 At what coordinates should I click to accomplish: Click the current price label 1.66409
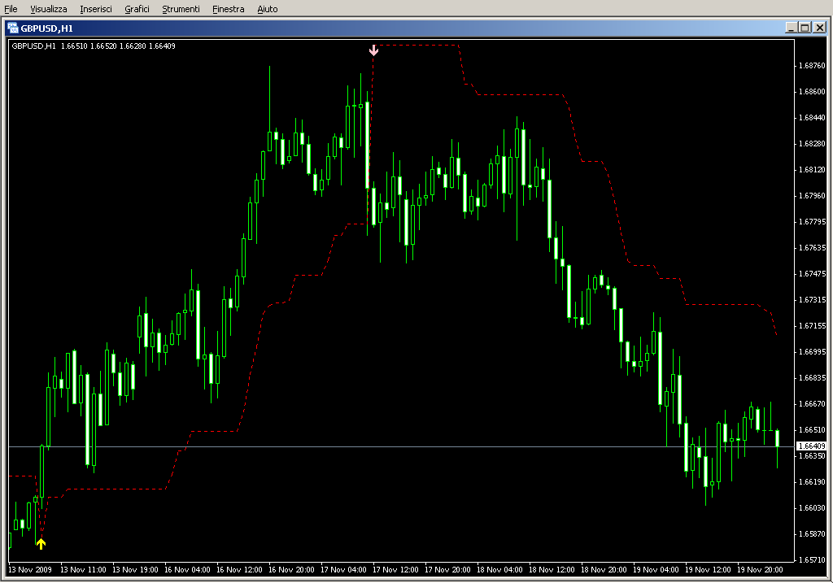812,446
